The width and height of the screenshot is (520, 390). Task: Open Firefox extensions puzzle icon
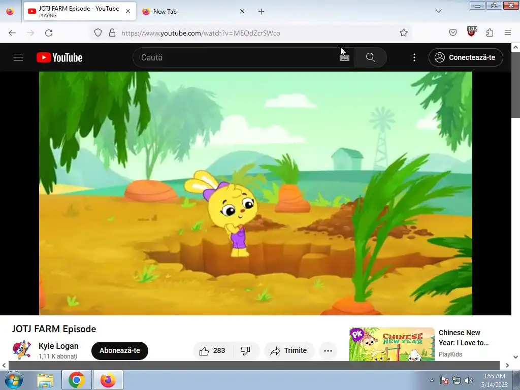pos(490,32)
